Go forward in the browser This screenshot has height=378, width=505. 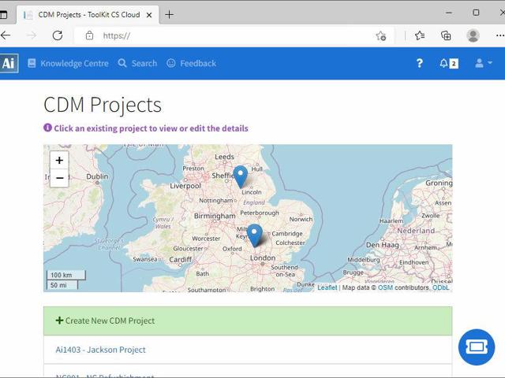pos(32,35)
